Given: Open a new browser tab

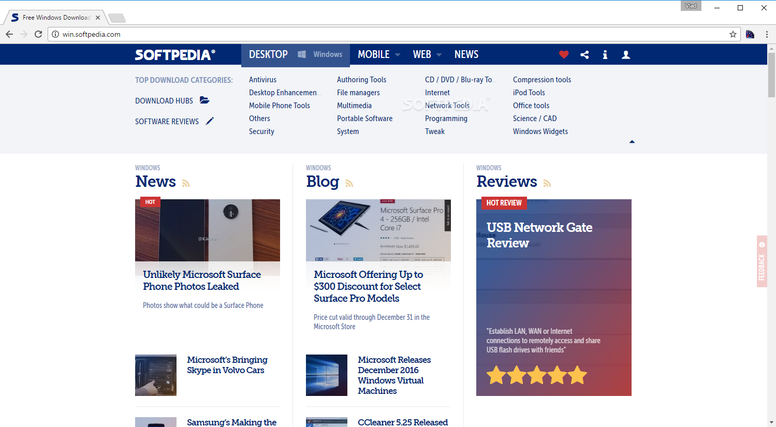Looking at the screenshot, I should click(117, 18).
